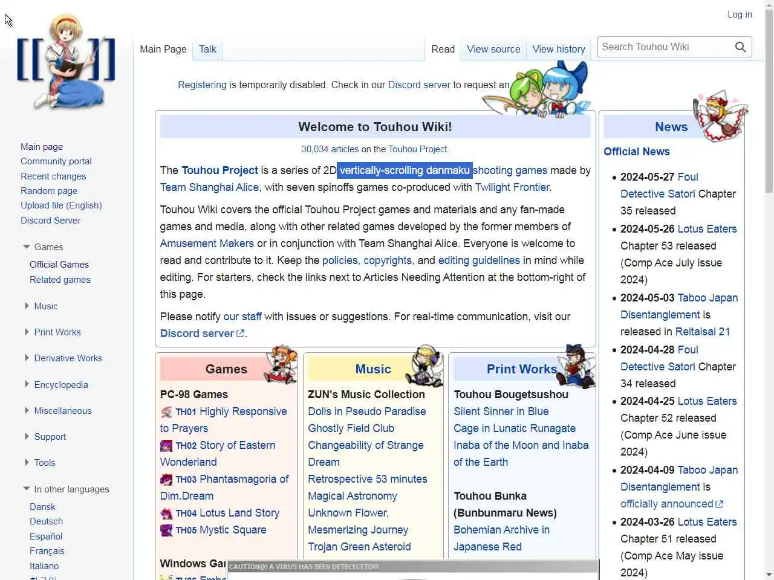
Task: Click the Touhou Wiki logo
Action: (67, 62)
